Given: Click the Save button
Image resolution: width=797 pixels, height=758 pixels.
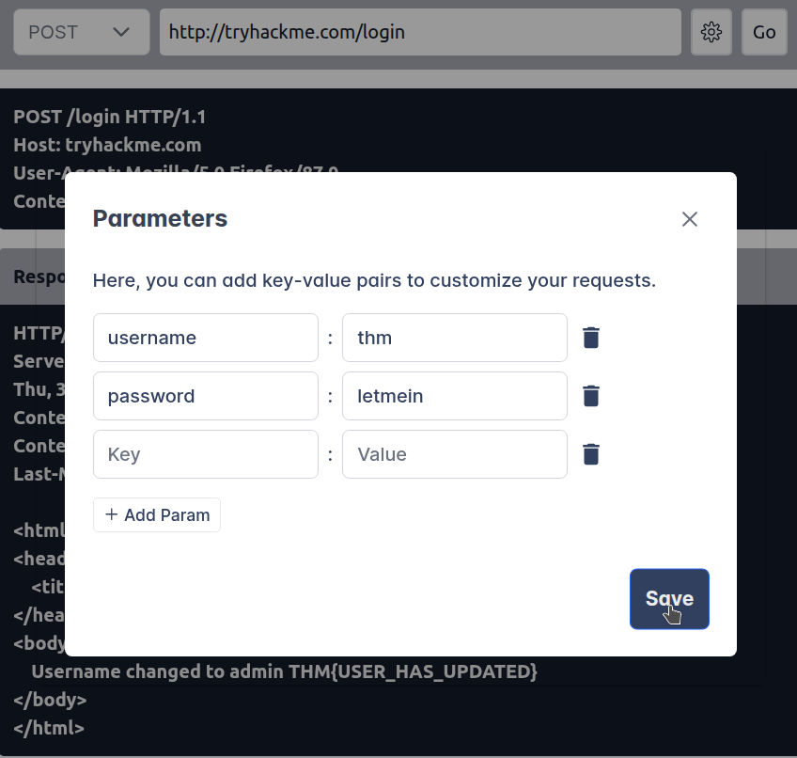Looking at the screenshot, I should pyautogui.click(x=669, y=599).
